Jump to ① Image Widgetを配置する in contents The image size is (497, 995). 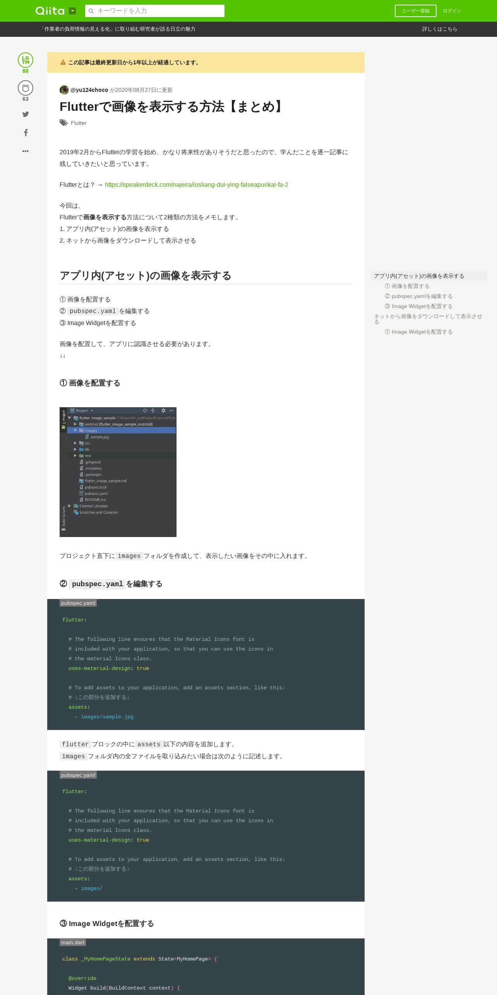pos(418,332)
